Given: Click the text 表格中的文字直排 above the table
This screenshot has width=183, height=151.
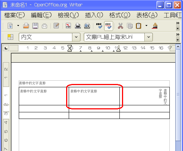Looking at the screenshot, I should click(x=32, y=83).
